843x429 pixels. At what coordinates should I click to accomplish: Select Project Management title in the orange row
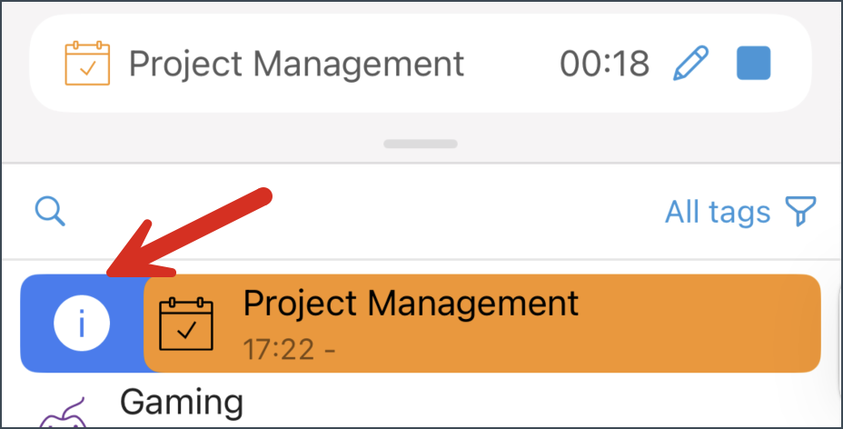click(x=411, y=303)
